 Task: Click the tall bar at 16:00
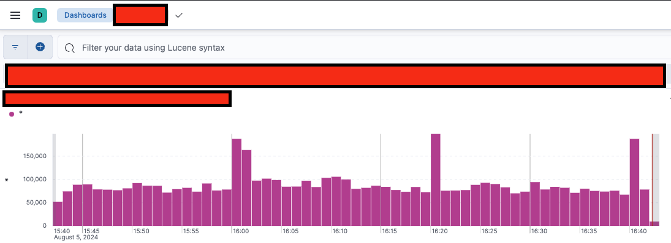point(237,182)
